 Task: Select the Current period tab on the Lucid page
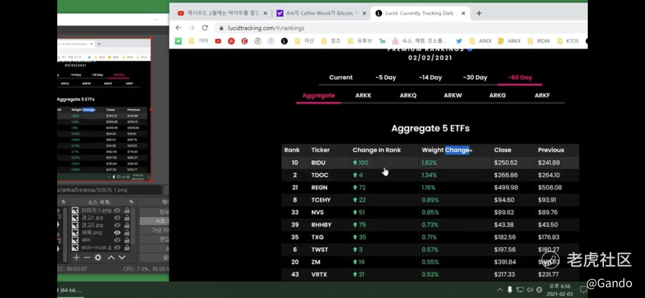tap(341, 77)
